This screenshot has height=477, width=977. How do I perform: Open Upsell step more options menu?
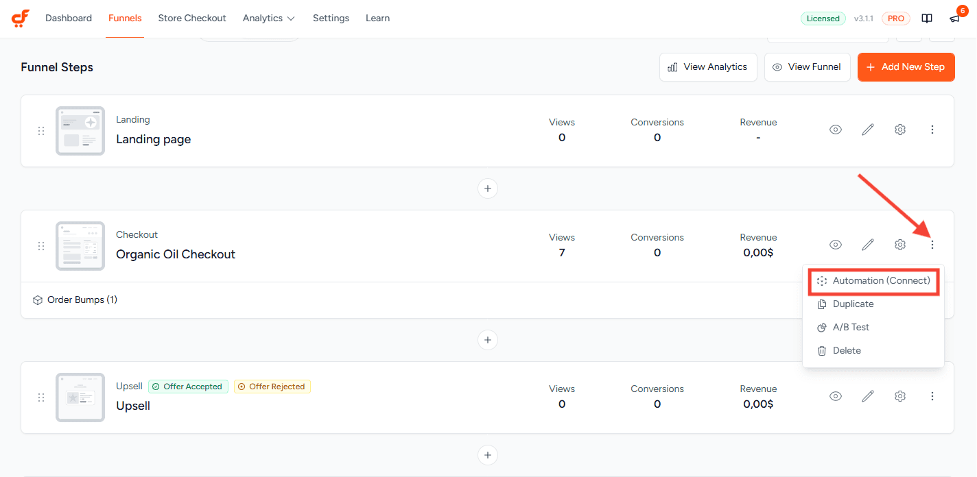pos(932,396)
